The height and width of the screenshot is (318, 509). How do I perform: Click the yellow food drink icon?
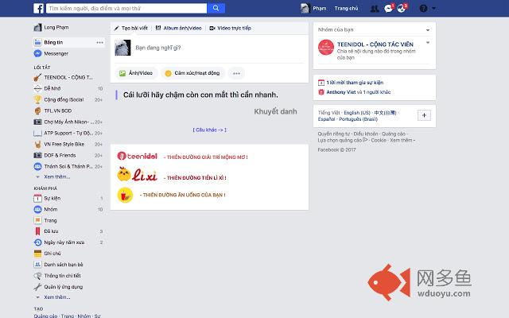pyautogui.click(x=125, y=196)
